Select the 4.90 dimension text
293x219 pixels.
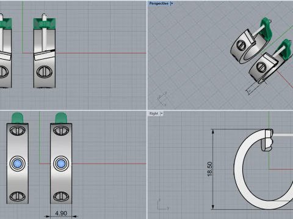[61, 214]
